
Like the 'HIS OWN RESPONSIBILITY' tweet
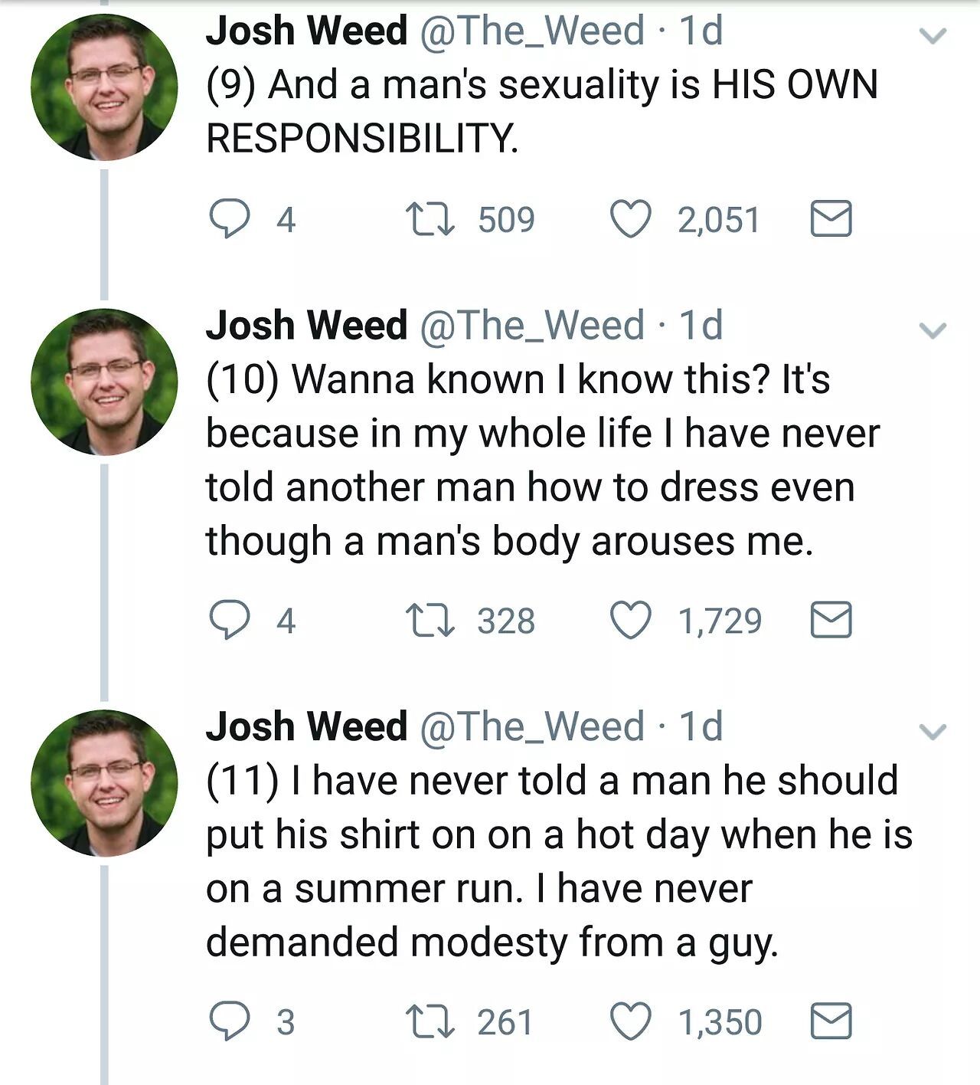coord(630,219)
